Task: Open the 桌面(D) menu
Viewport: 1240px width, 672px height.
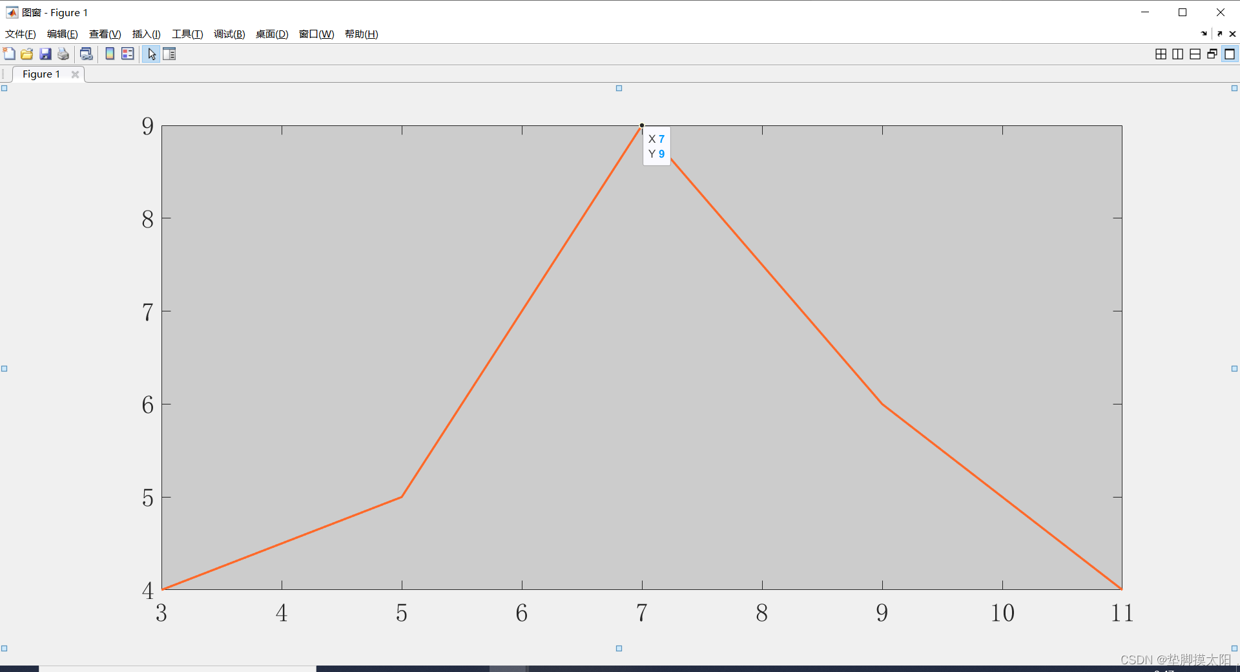Action: [x=272, y=34]
